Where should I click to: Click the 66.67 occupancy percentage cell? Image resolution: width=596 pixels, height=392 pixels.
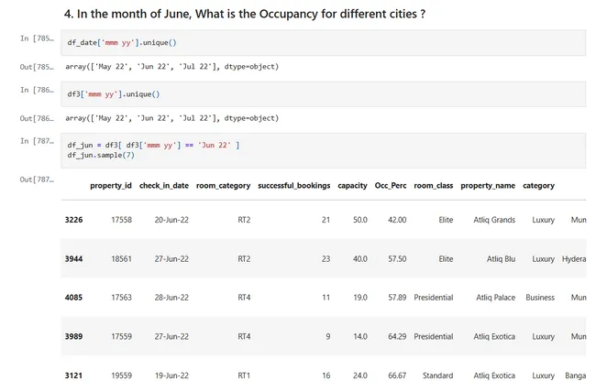(395, 376)
